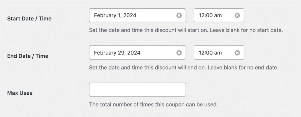Click the "End Date / Time" label

pos(28,56)
